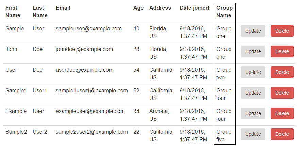Update John Doe's record
300x146 pixels.
coord(253,51)
